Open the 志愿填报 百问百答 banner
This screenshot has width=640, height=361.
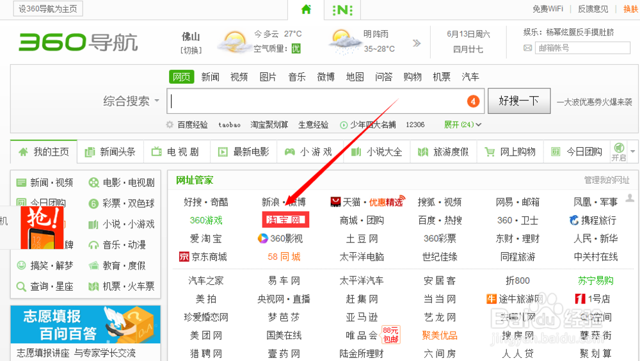pyautogui.click(x=85, y=325)
